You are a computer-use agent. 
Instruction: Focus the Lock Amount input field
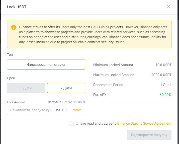(x=30, y=110)
